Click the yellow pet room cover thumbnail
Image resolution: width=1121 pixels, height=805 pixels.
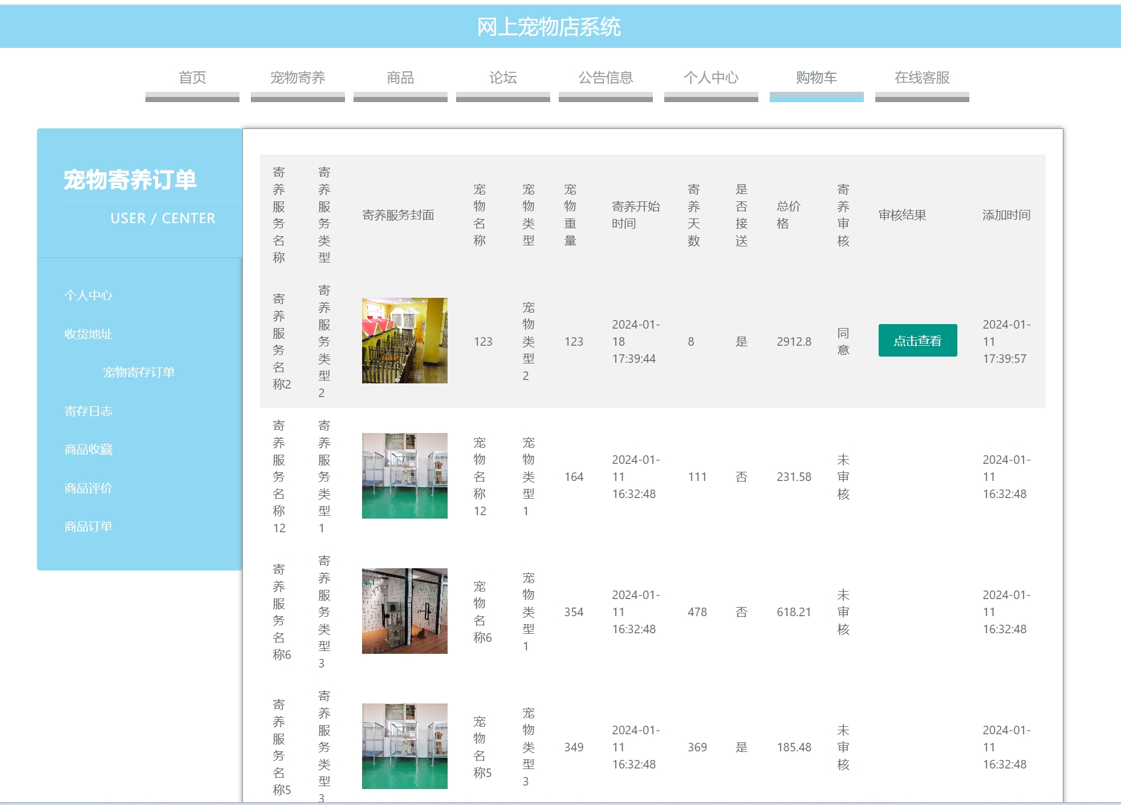coord(404,341)
